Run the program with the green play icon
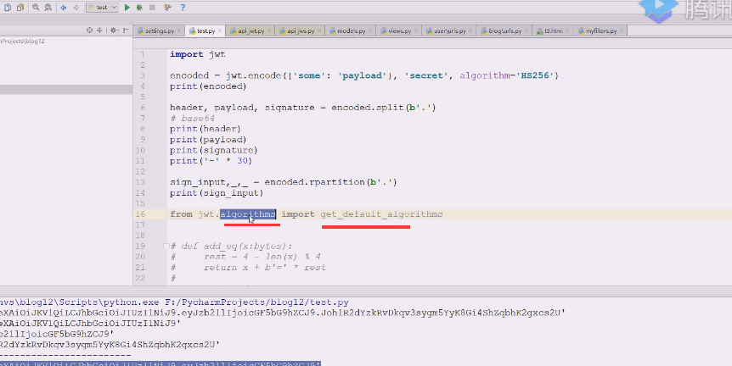732x366 pixels. pyautogui.click(x=127, y=8)
